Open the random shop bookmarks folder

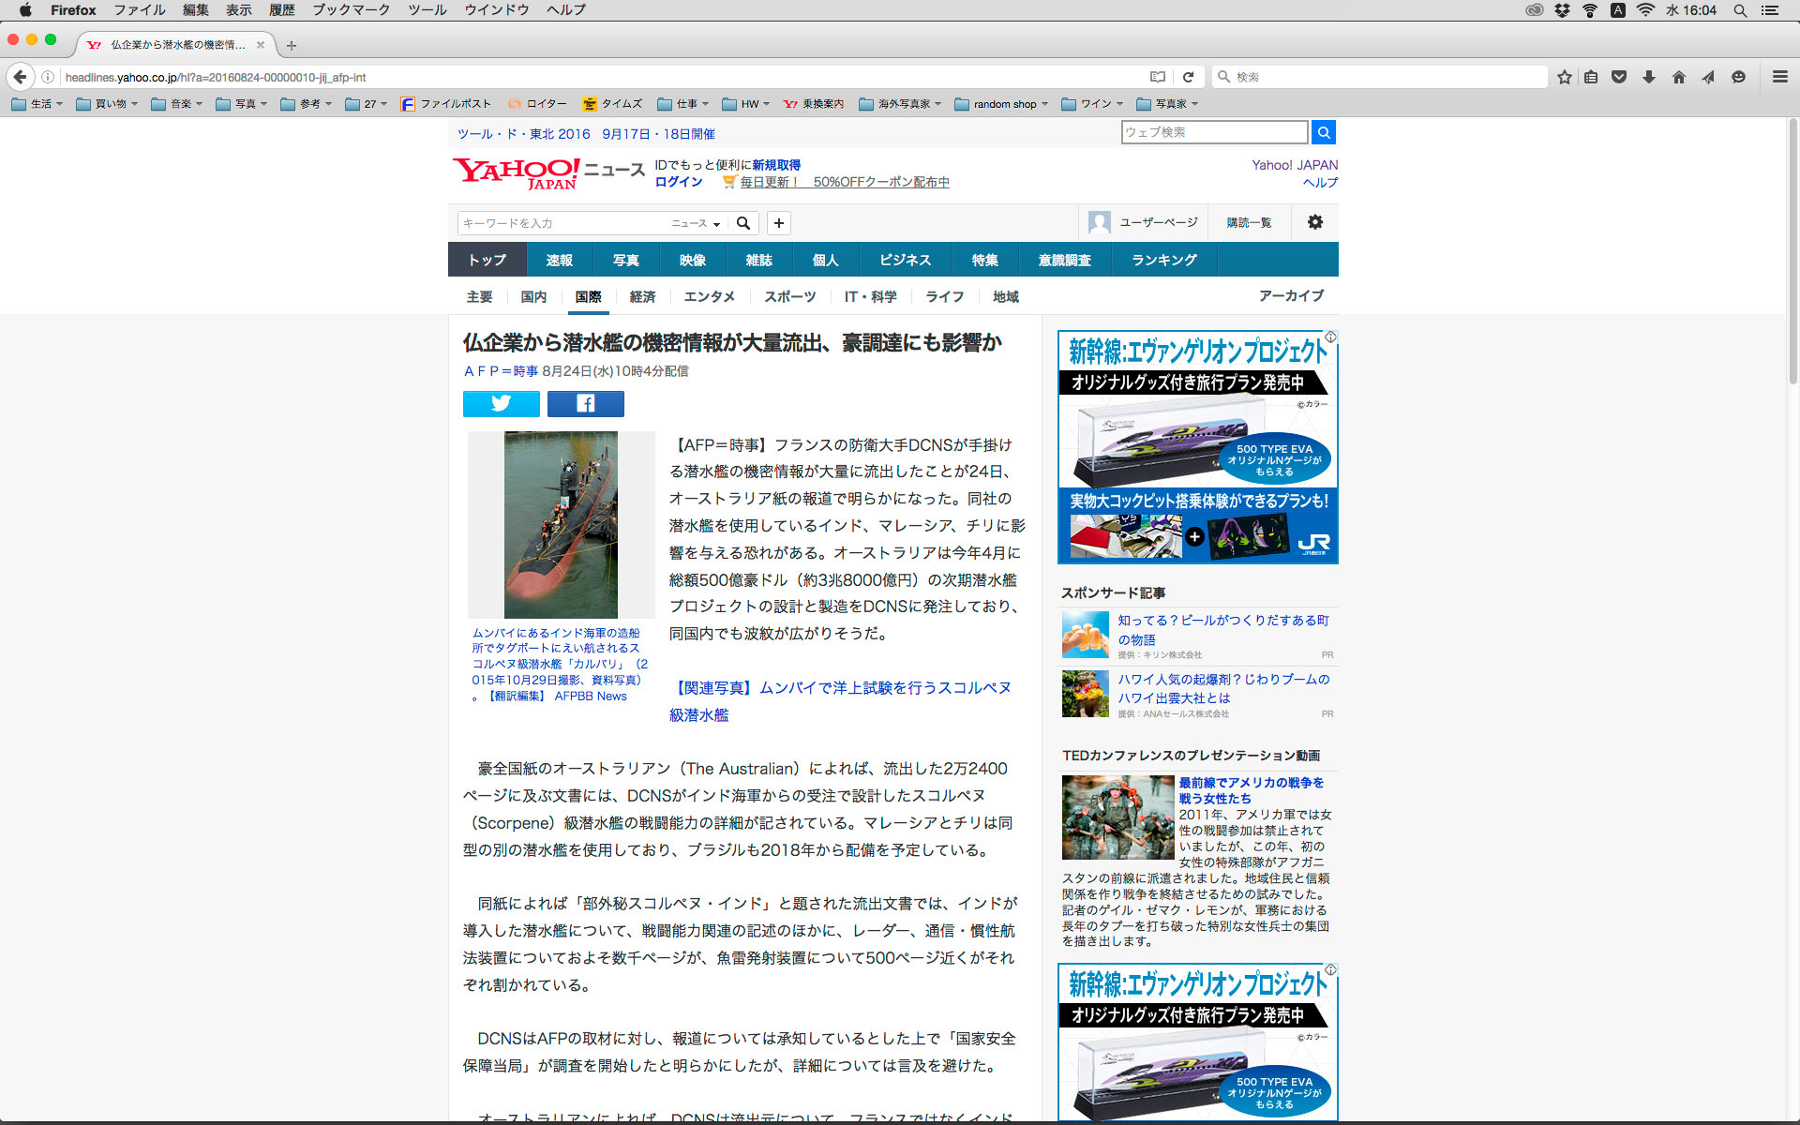click(1001, 104)
